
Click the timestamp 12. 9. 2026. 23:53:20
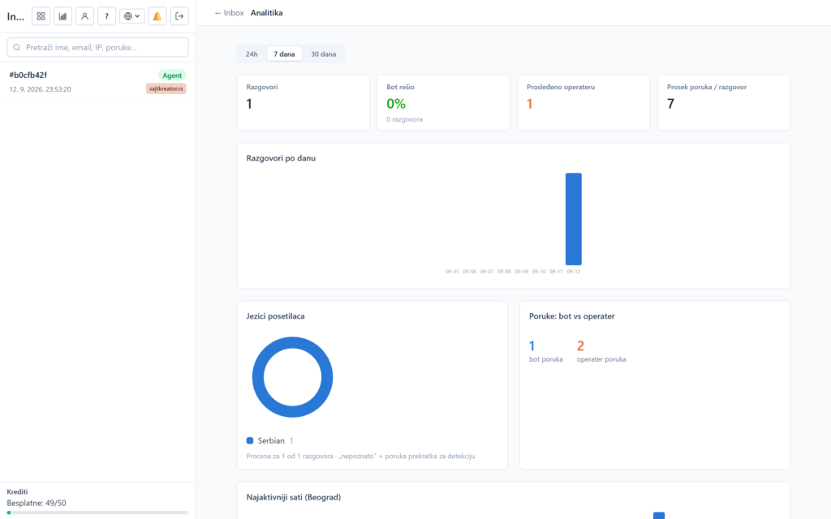[41, 89]
